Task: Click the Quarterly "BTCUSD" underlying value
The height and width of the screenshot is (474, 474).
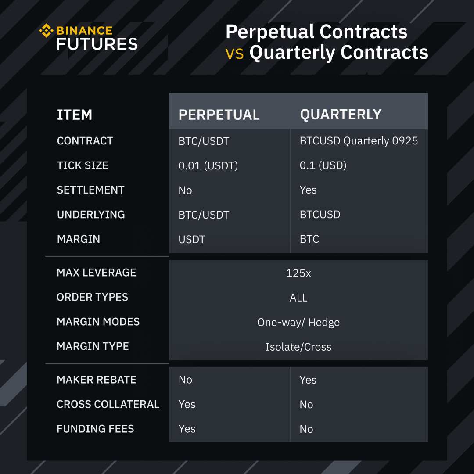Action: 320,215
